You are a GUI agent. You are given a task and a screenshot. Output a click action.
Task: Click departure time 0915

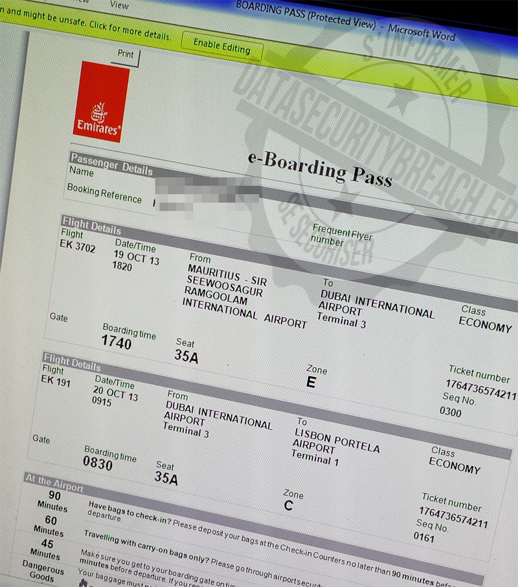click(102, 401)
